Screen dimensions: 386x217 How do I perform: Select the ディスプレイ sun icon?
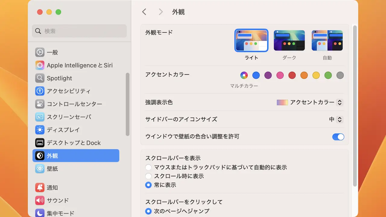[x=40, y=130]
